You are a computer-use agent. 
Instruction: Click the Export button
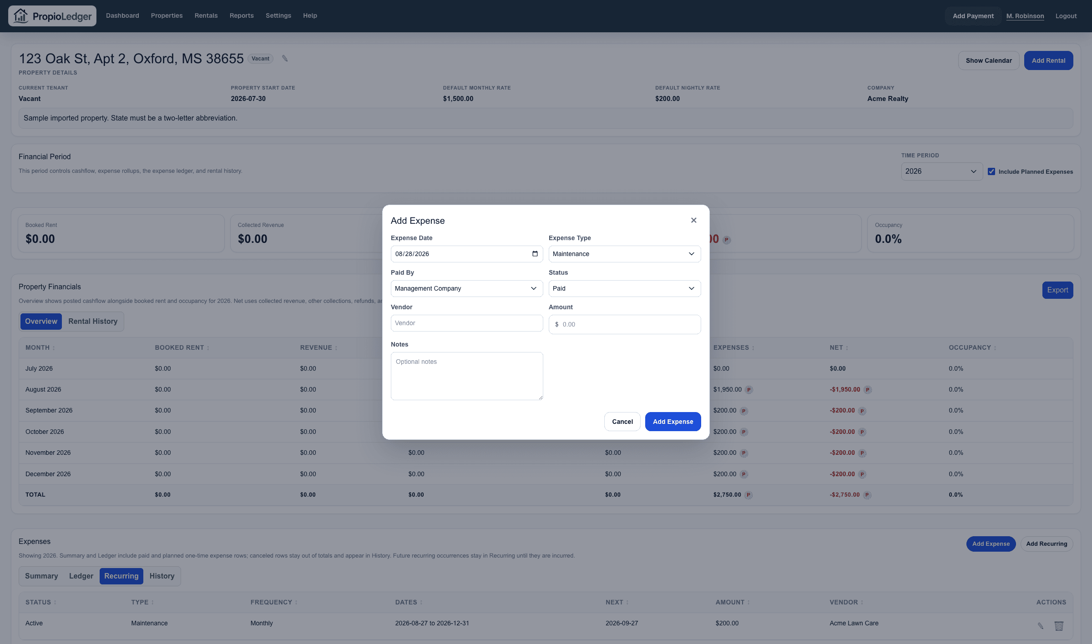1057,290
